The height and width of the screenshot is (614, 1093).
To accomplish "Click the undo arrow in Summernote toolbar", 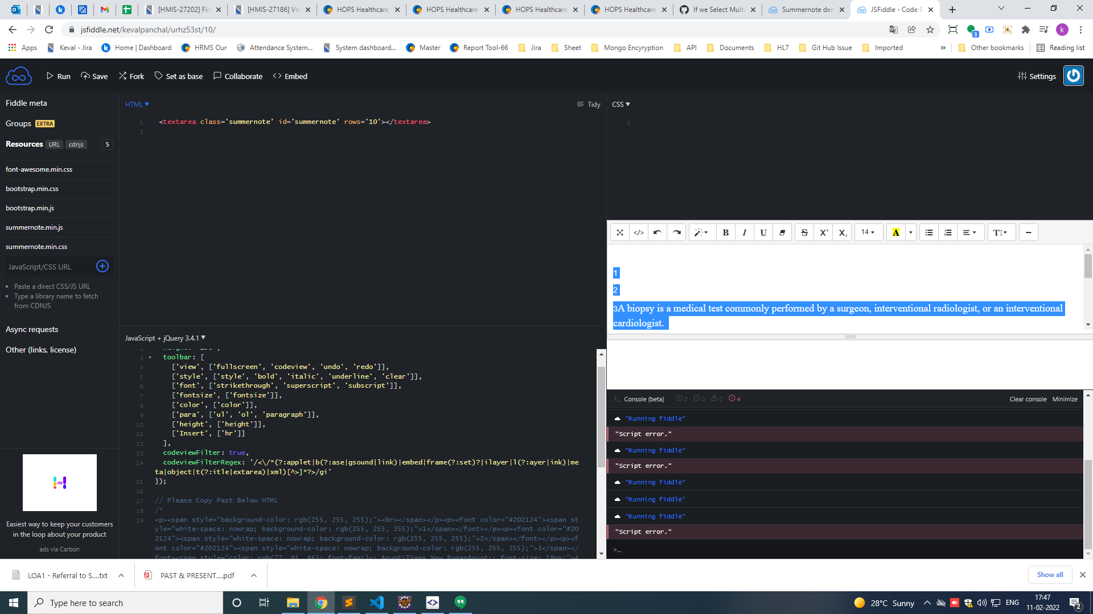I will pos(658,233).
